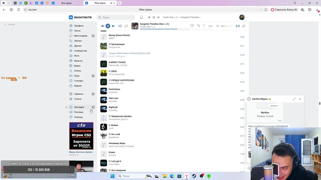Toggle shuffle mode in the music player

(120, 26)
